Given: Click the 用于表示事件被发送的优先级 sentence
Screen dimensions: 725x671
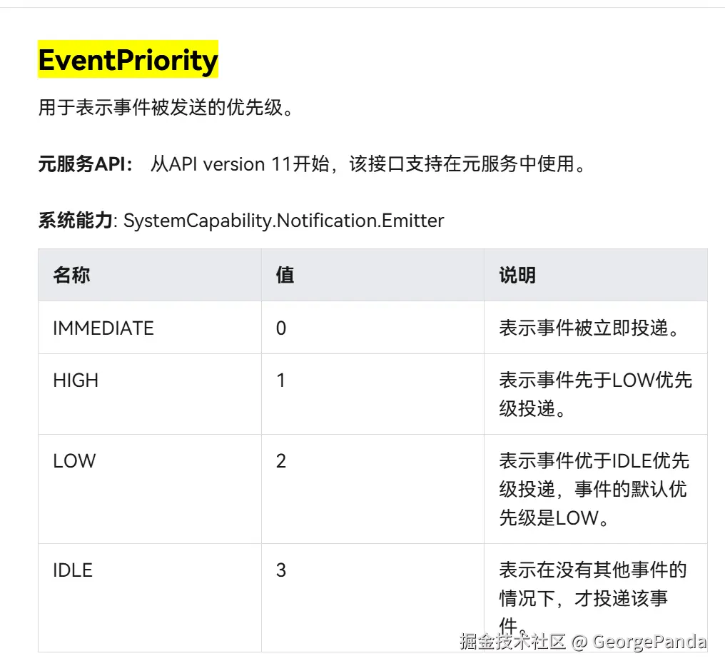Looking at the screenshot, I should pyautogui.click(x=166, y=107).
